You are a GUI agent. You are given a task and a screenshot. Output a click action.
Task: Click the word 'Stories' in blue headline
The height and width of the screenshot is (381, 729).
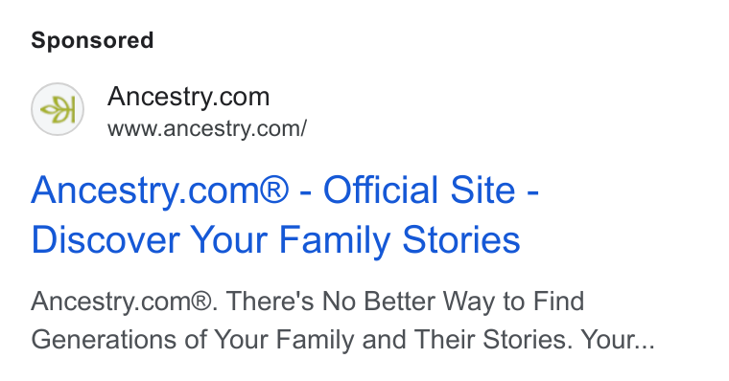click(x=461, y=240)
